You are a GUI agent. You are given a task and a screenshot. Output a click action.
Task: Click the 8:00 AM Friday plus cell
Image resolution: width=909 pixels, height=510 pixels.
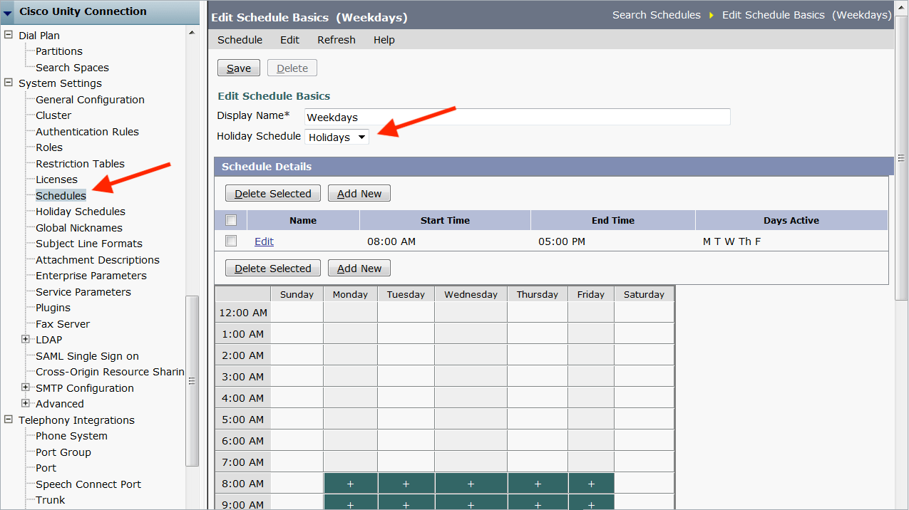591,484
